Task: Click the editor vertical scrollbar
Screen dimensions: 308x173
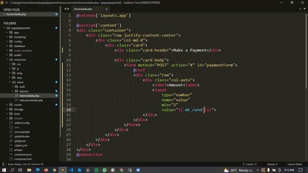Action: 307,51
